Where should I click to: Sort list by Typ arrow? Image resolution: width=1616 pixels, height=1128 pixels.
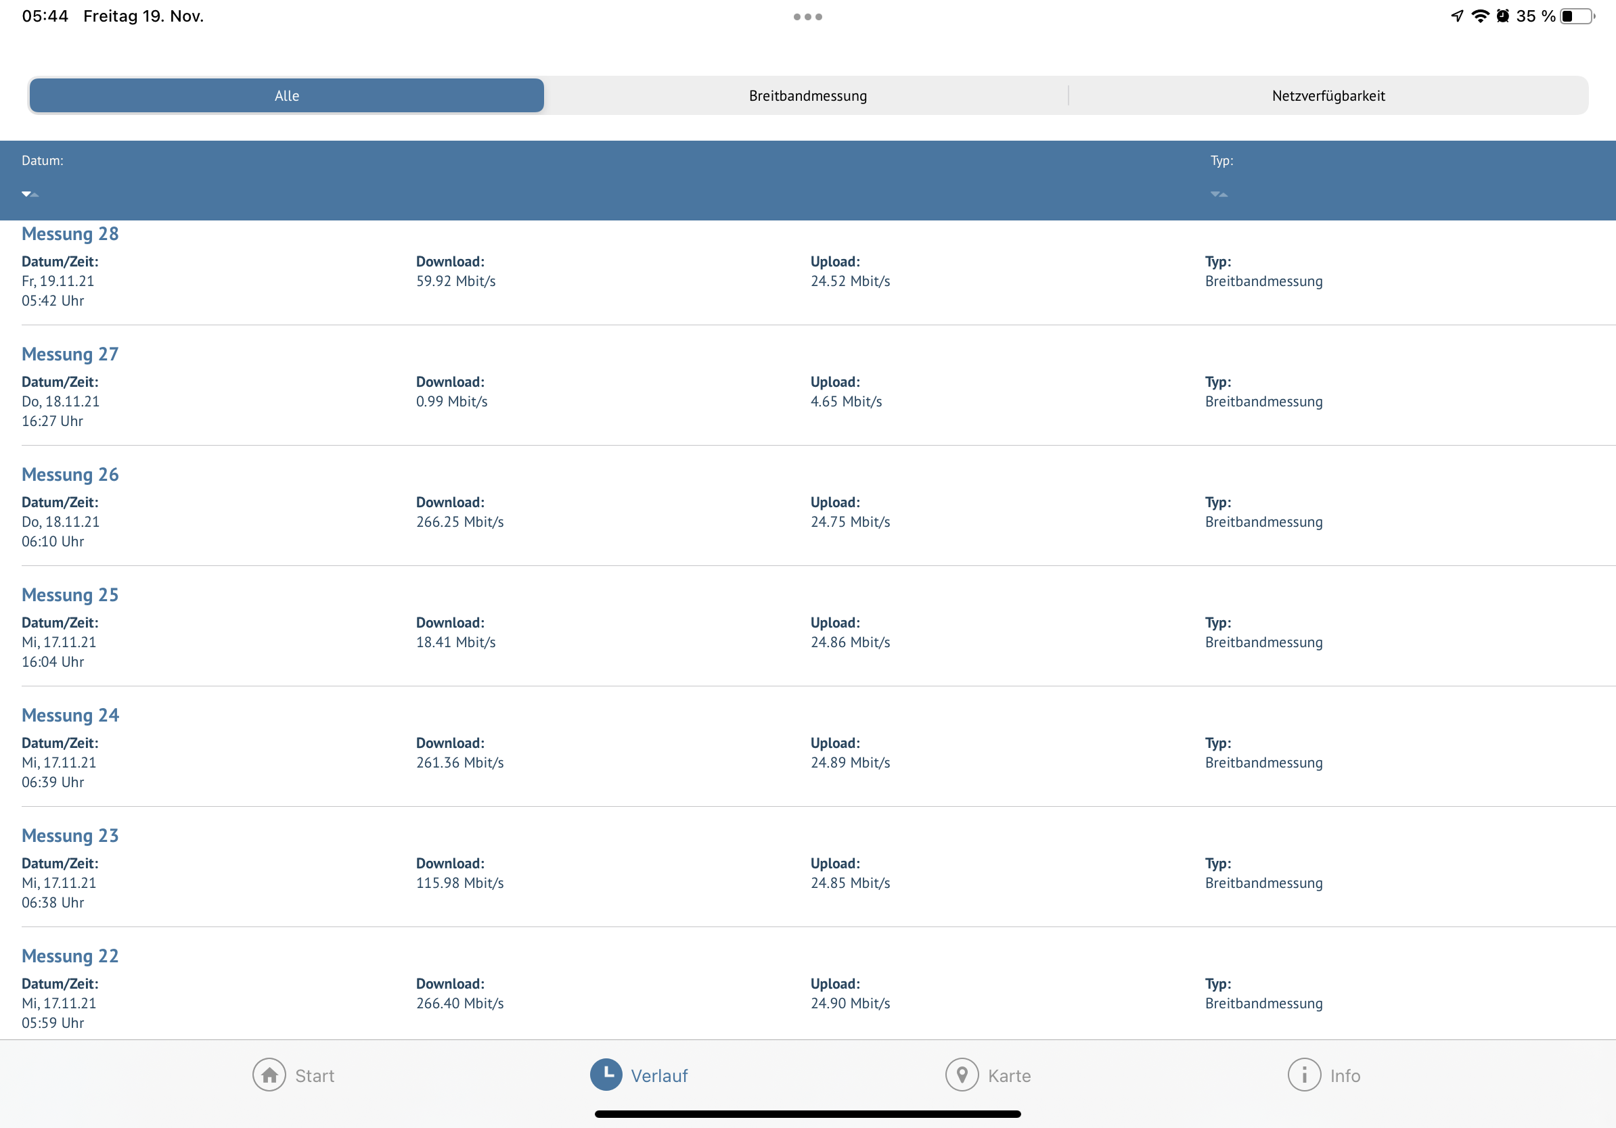click(x=1218, y=194)
